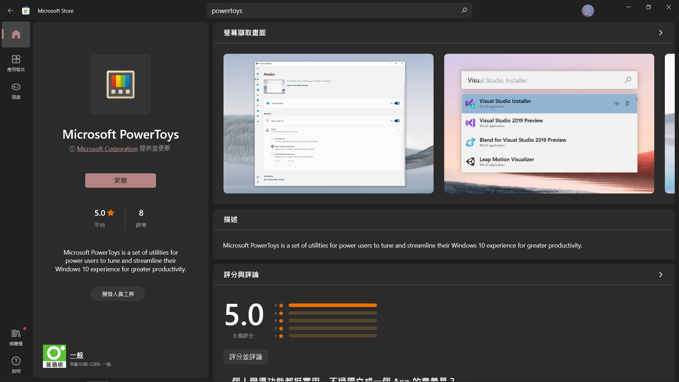Open Help (說明) in sidebar
Viewport: 679px width, 382px height.
click(16, 365)
